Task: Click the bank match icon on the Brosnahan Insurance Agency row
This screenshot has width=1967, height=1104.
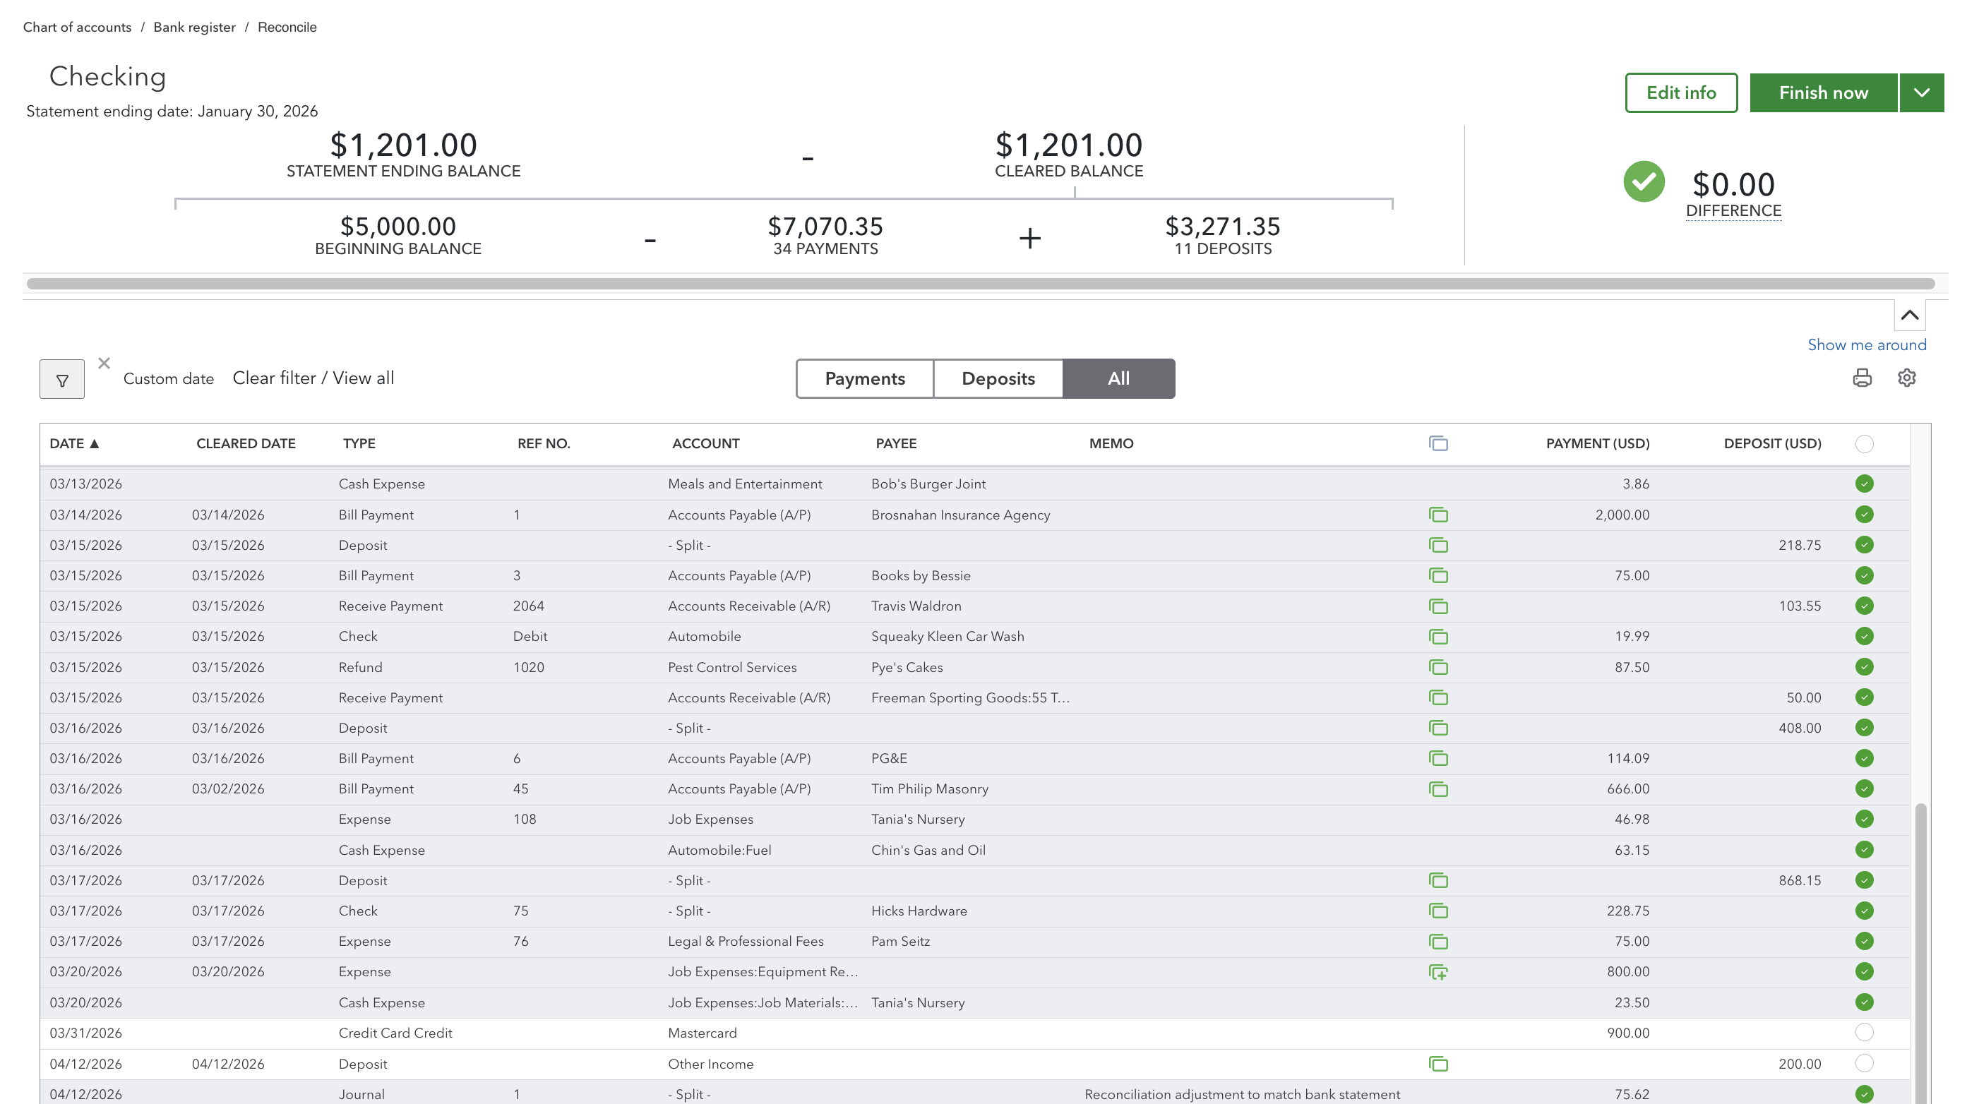Action: pyautogui.click(x=1438, y=515)
